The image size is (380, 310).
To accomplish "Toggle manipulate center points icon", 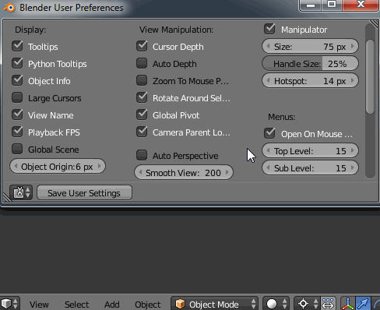I will click(x=328, y=304).
